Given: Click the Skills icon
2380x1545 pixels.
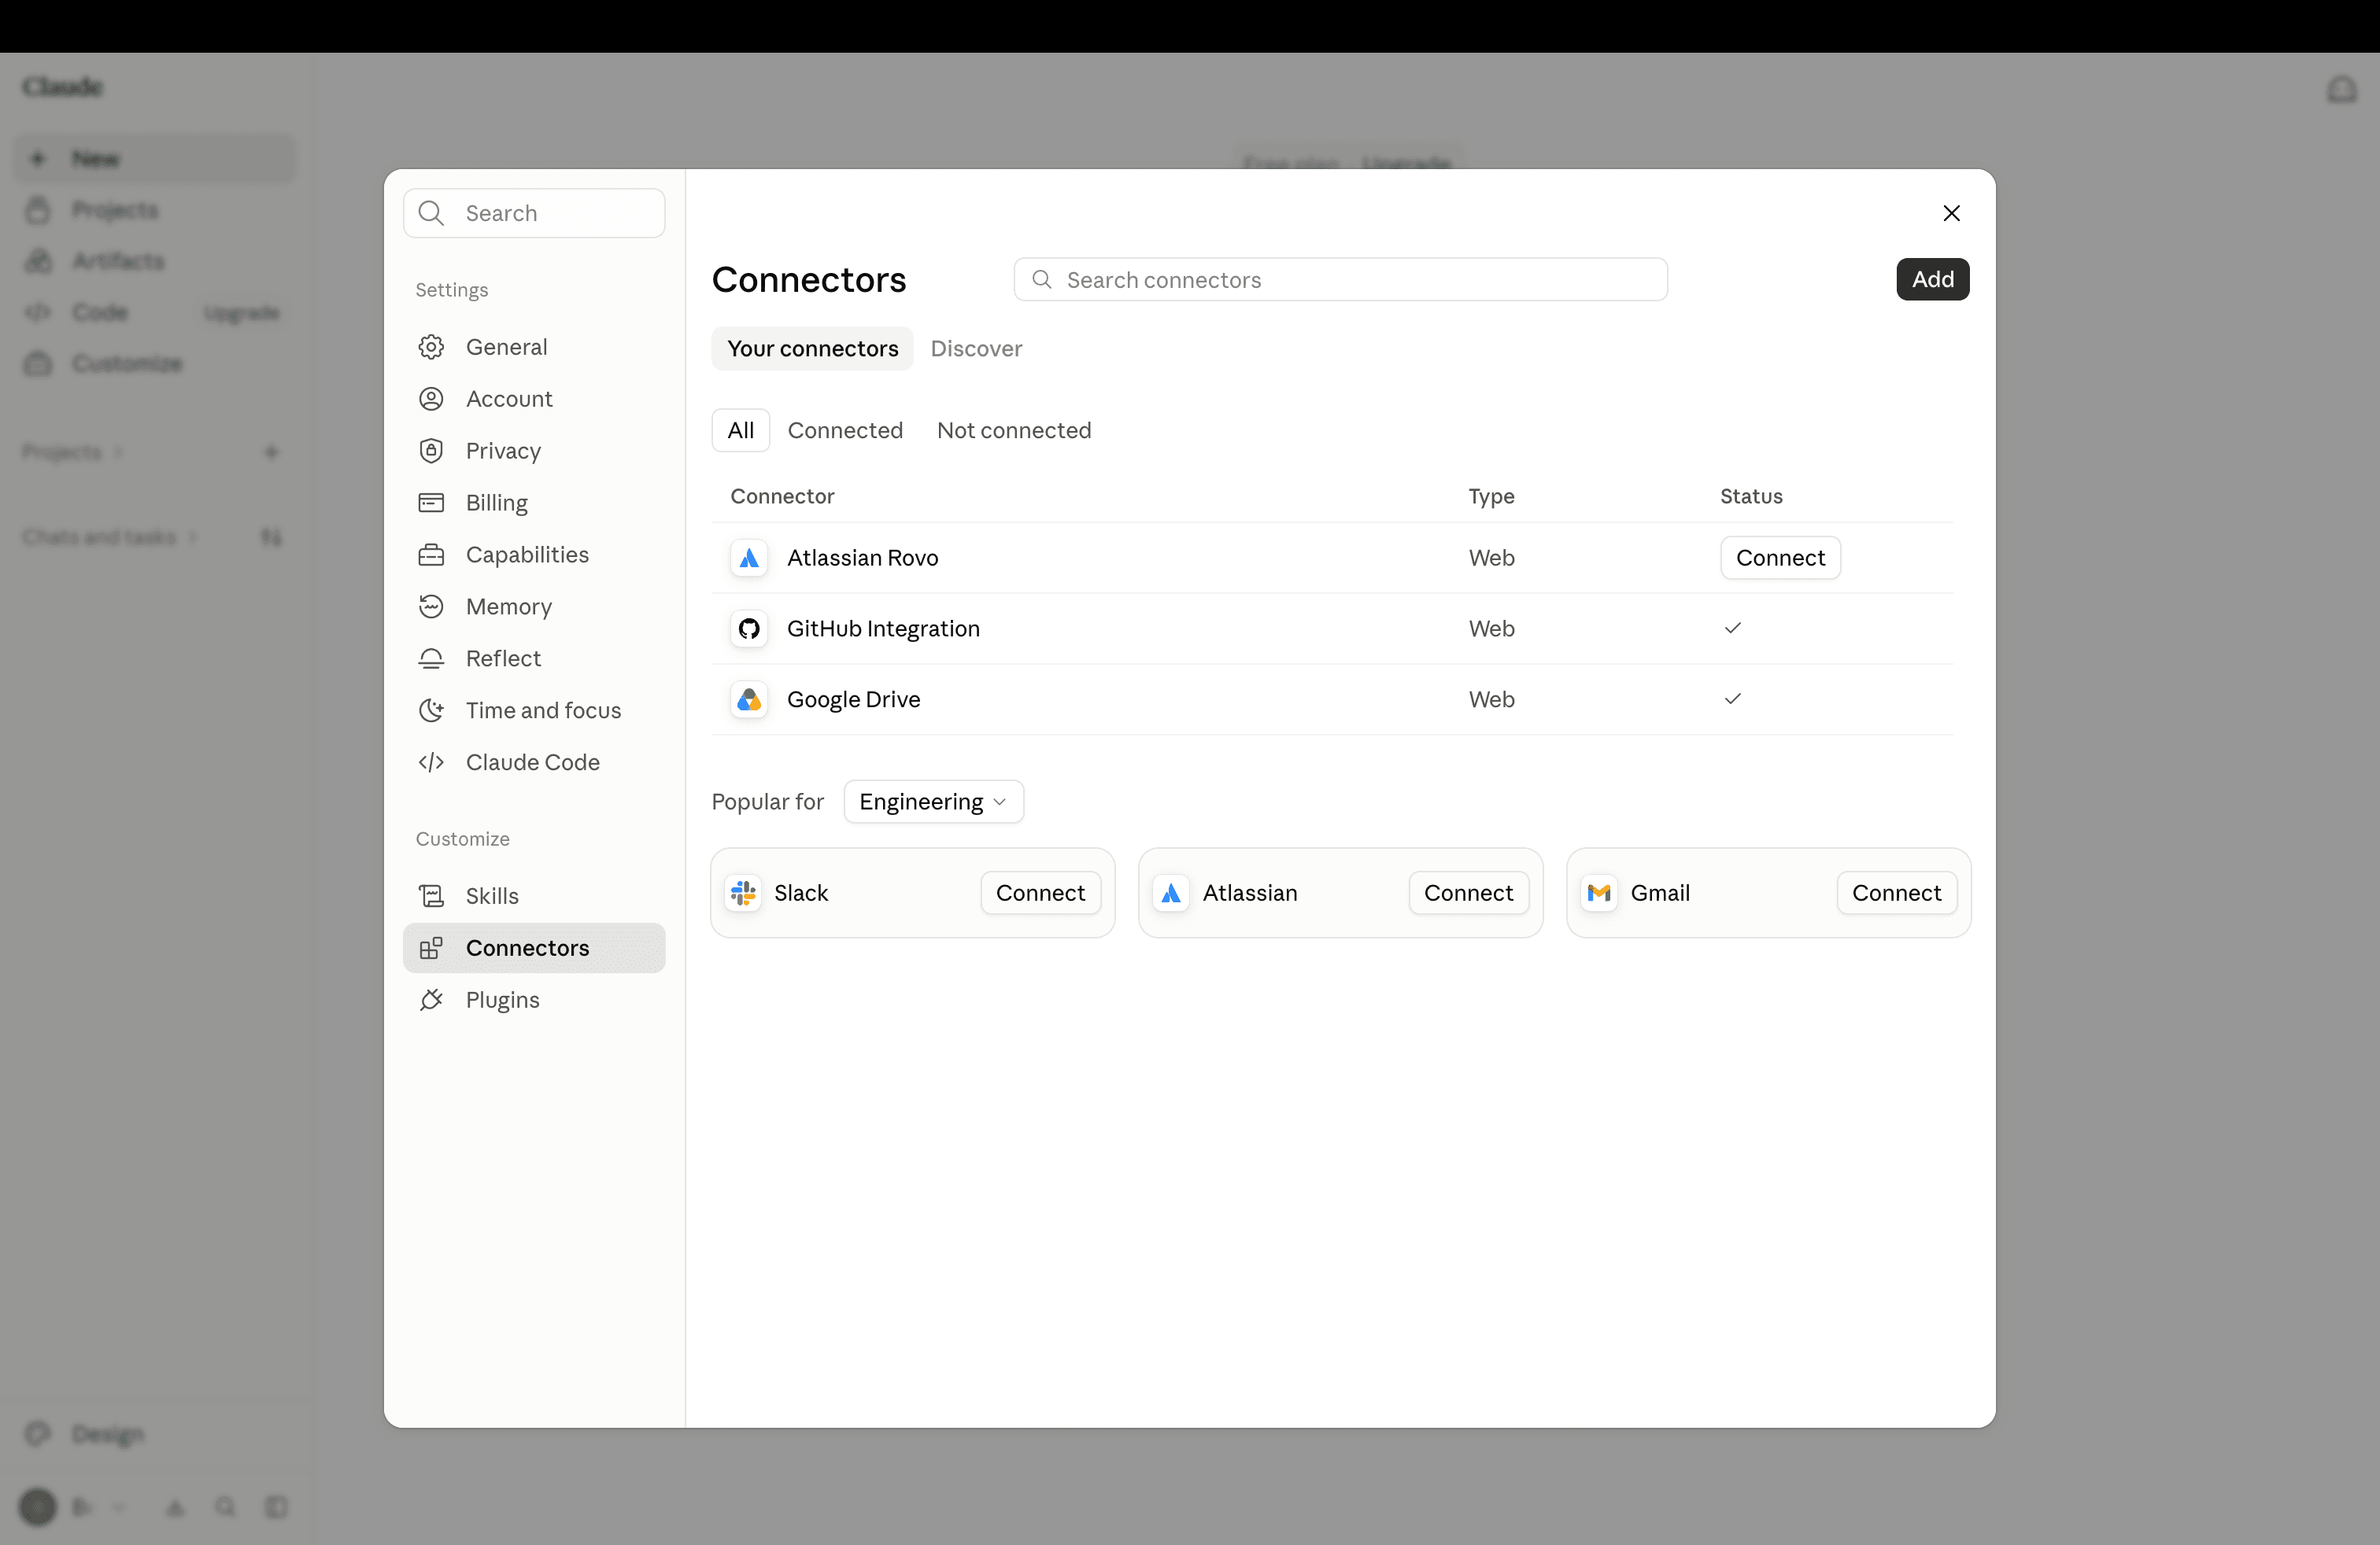Looking at the screenshot, I should point(431,897).
